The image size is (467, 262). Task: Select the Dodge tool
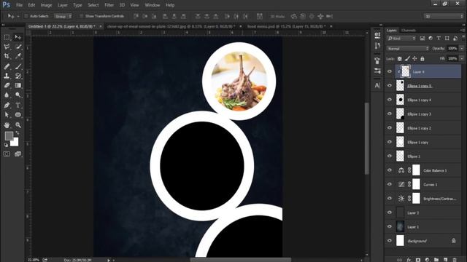[x=18, y=95]
